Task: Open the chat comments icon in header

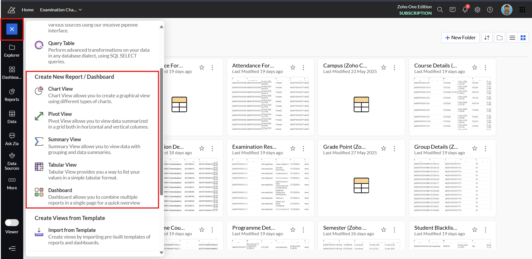Action: pos(453,10)
